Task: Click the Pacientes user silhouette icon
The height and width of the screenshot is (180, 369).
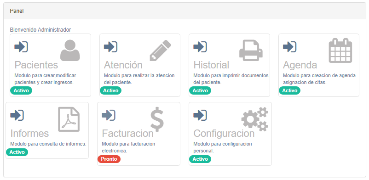Action: point(70,51)
